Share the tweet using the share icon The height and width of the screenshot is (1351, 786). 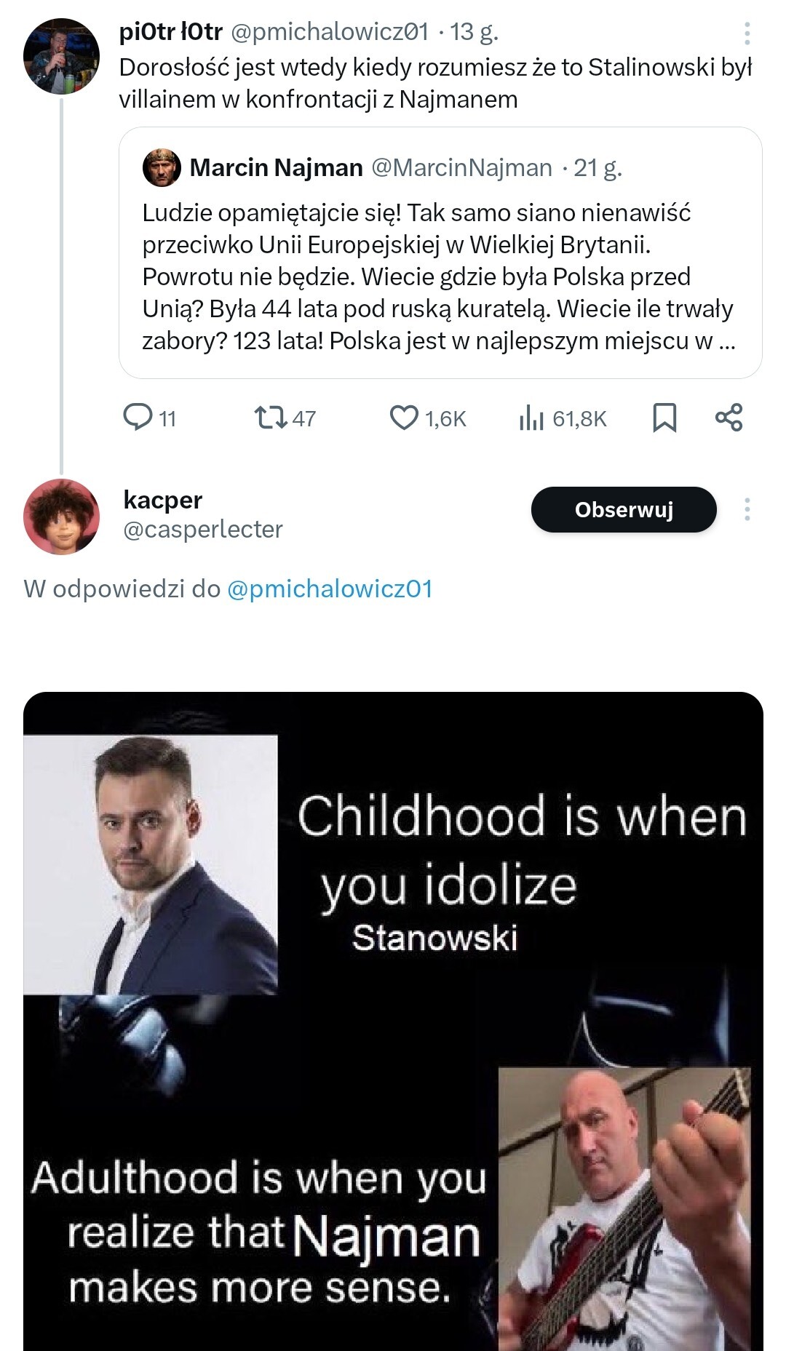pos(729,418)
